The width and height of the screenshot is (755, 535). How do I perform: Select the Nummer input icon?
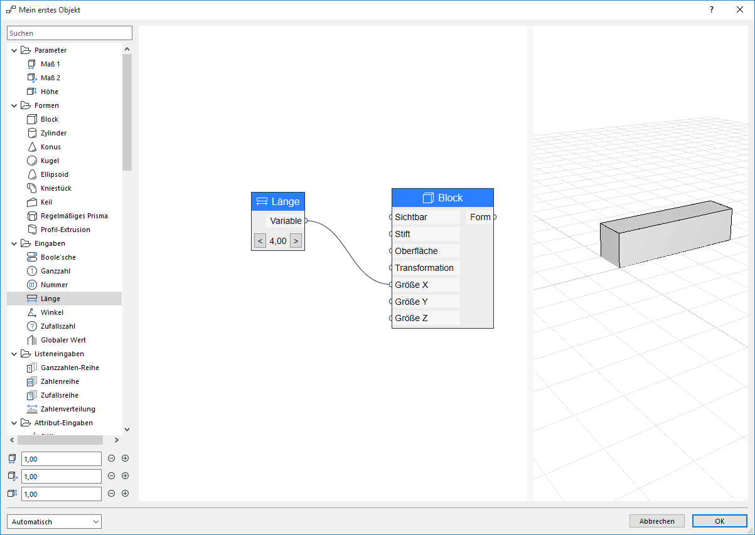[x=33, y=285]
